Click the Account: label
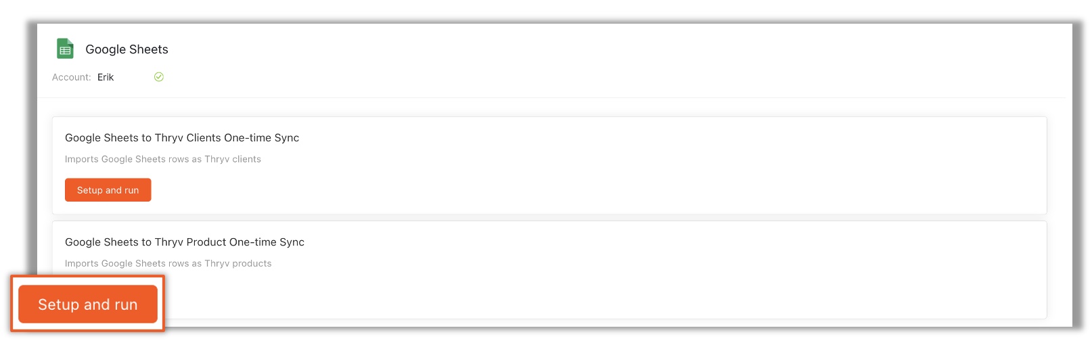The height and width of the screenshot is (345, 1092). 72,77
